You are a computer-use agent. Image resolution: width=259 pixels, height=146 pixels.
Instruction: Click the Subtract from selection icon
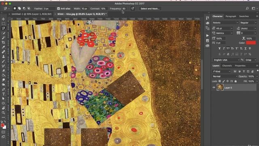point(24,9)
